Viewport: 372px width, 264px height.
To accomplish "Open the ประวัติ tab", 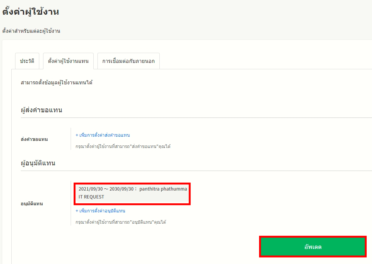I will [x=27, y=61].
